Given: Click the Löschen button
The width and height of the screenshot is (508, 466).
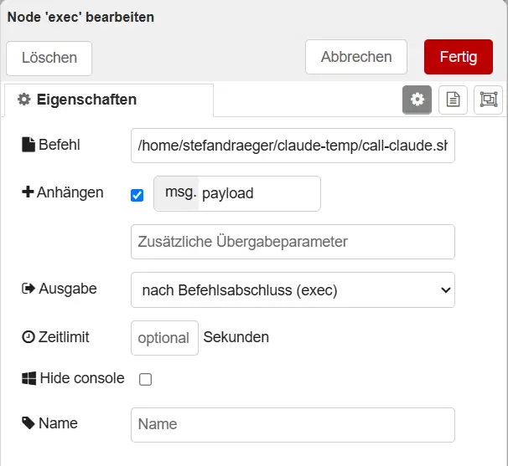Looking at the screenshot, I should pos(49,59).
